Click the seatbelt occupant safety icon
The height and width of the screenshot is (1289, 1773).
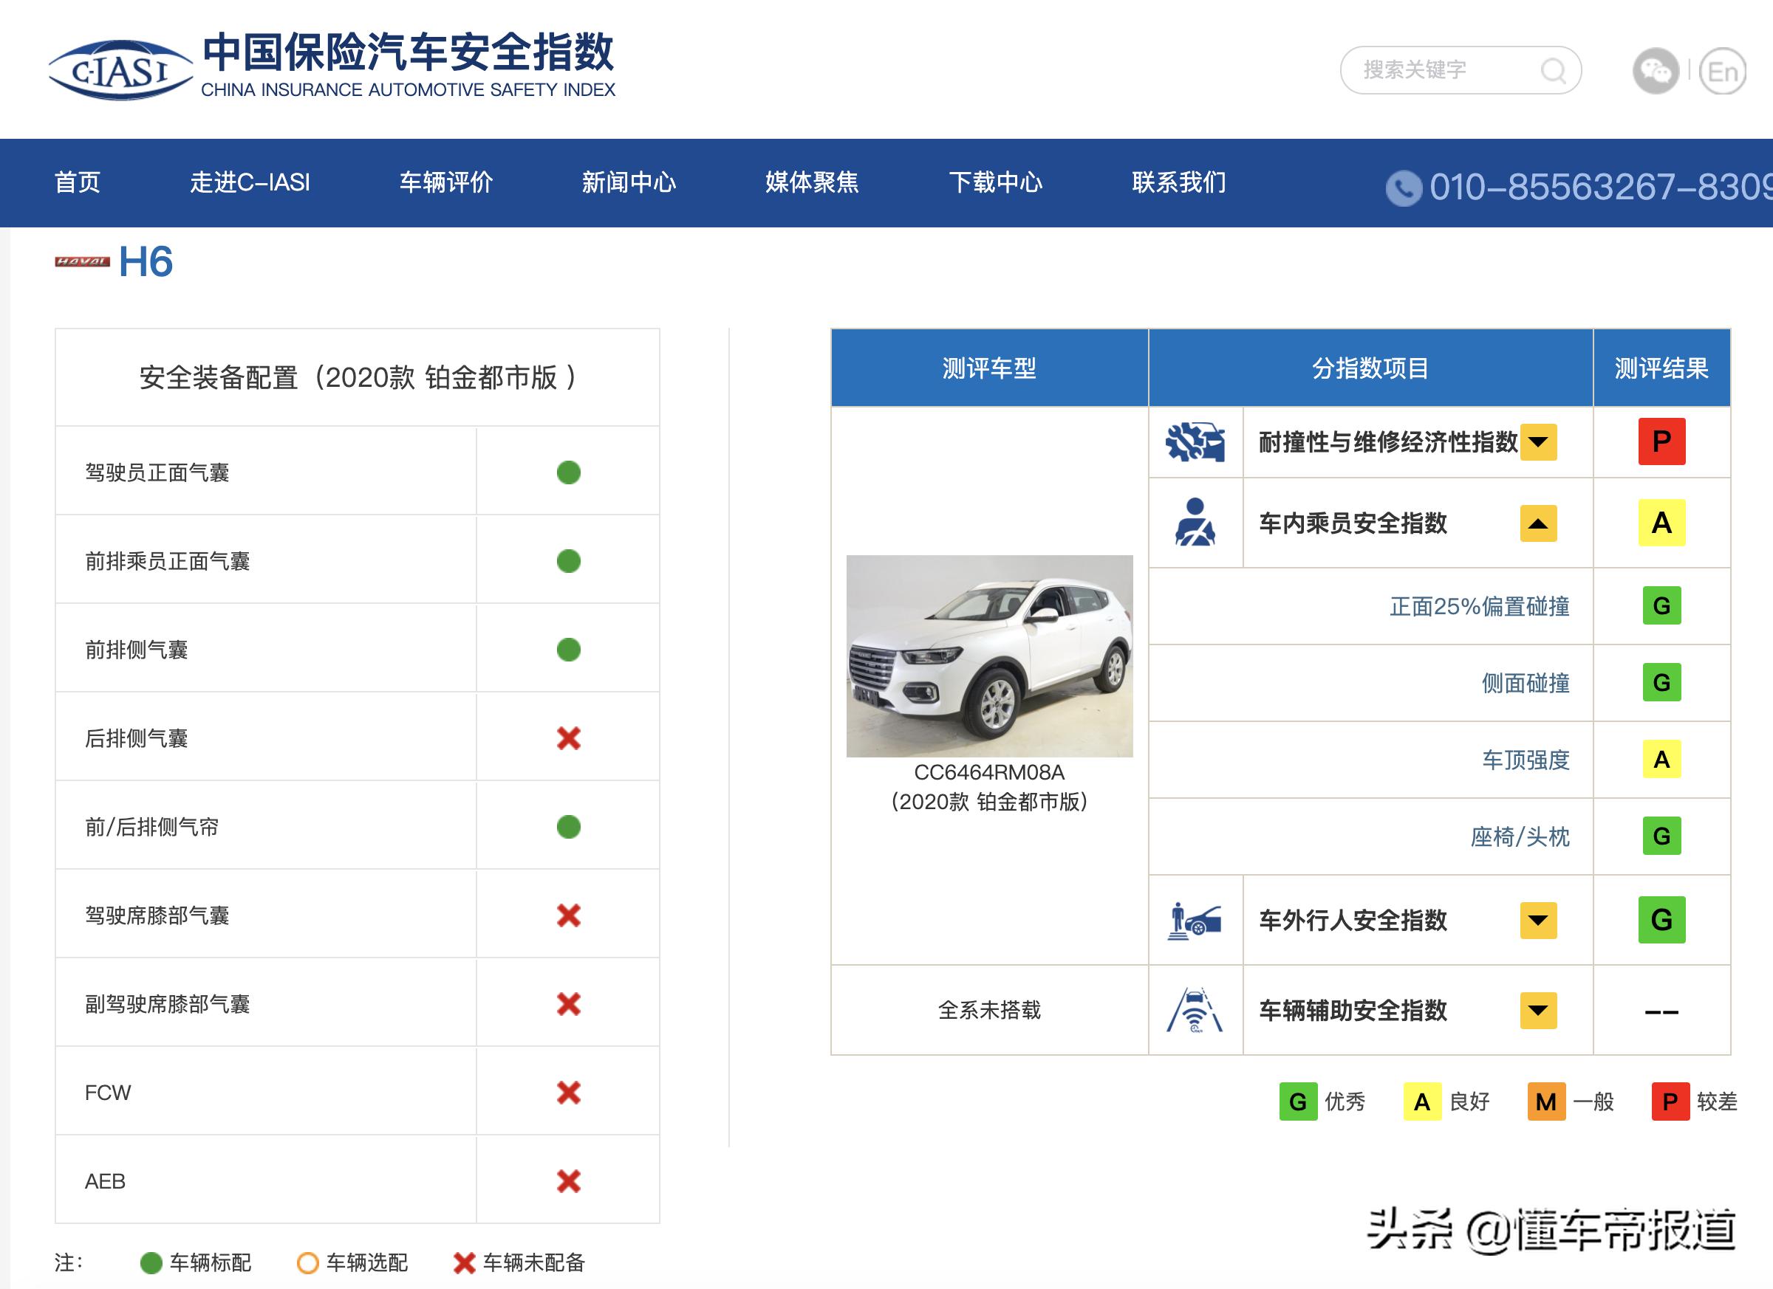click(x=1195, y=522)
